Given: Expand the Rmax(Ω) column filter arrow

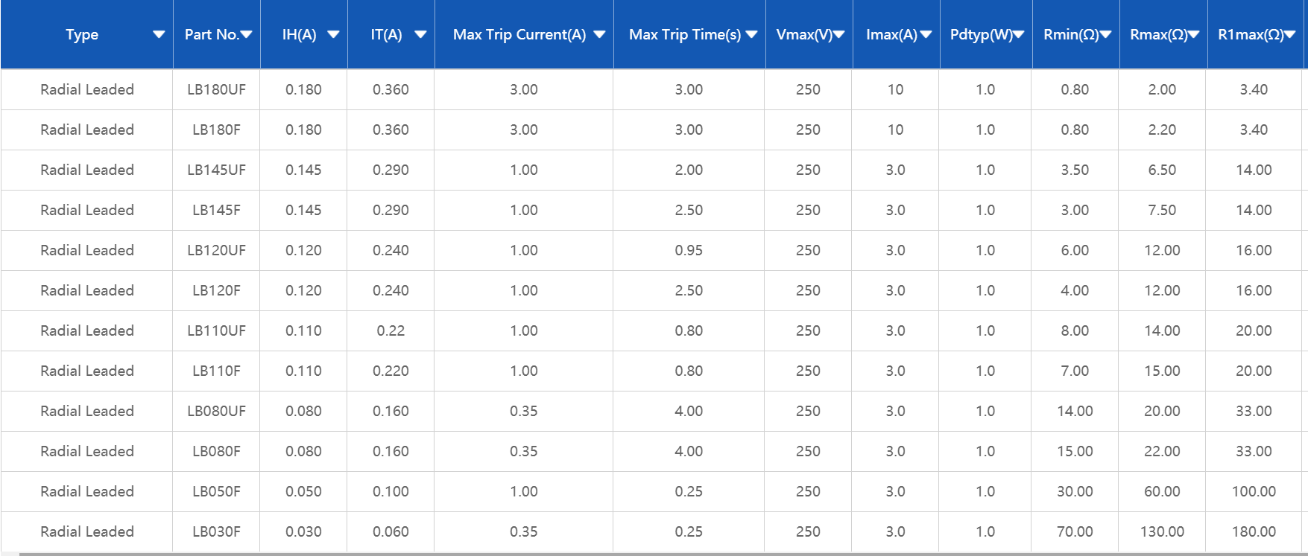Looking at the screenshot, I should click(x=1193, y=35).
